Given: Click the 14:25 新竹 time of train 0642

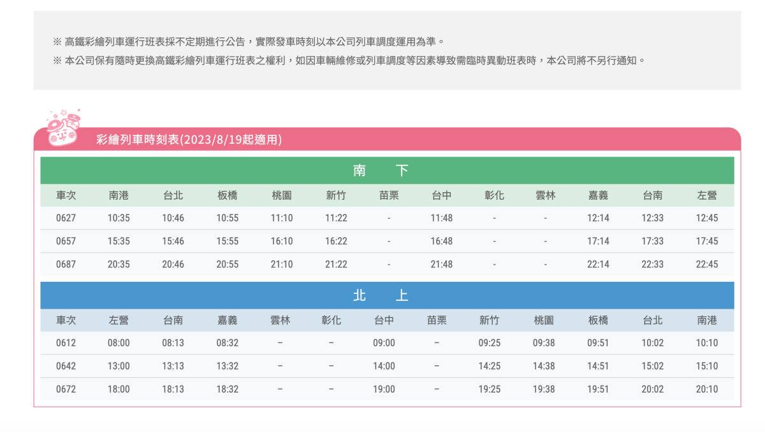Looking at the screenshot, I should (x=490, y=366).
